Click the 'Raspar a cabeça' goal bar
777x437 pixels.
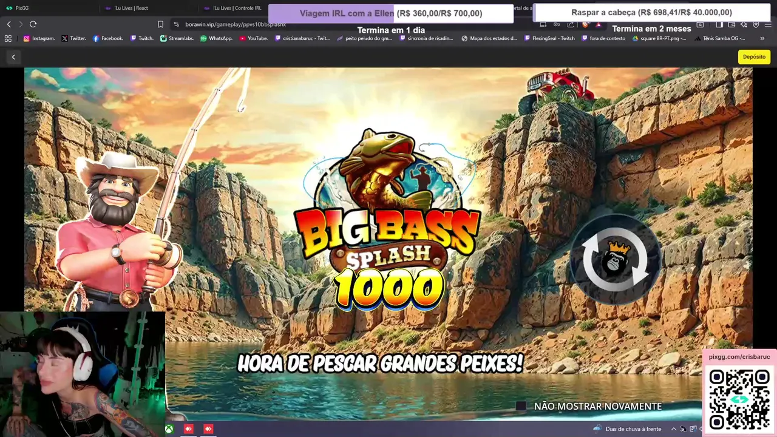(651, 12)
